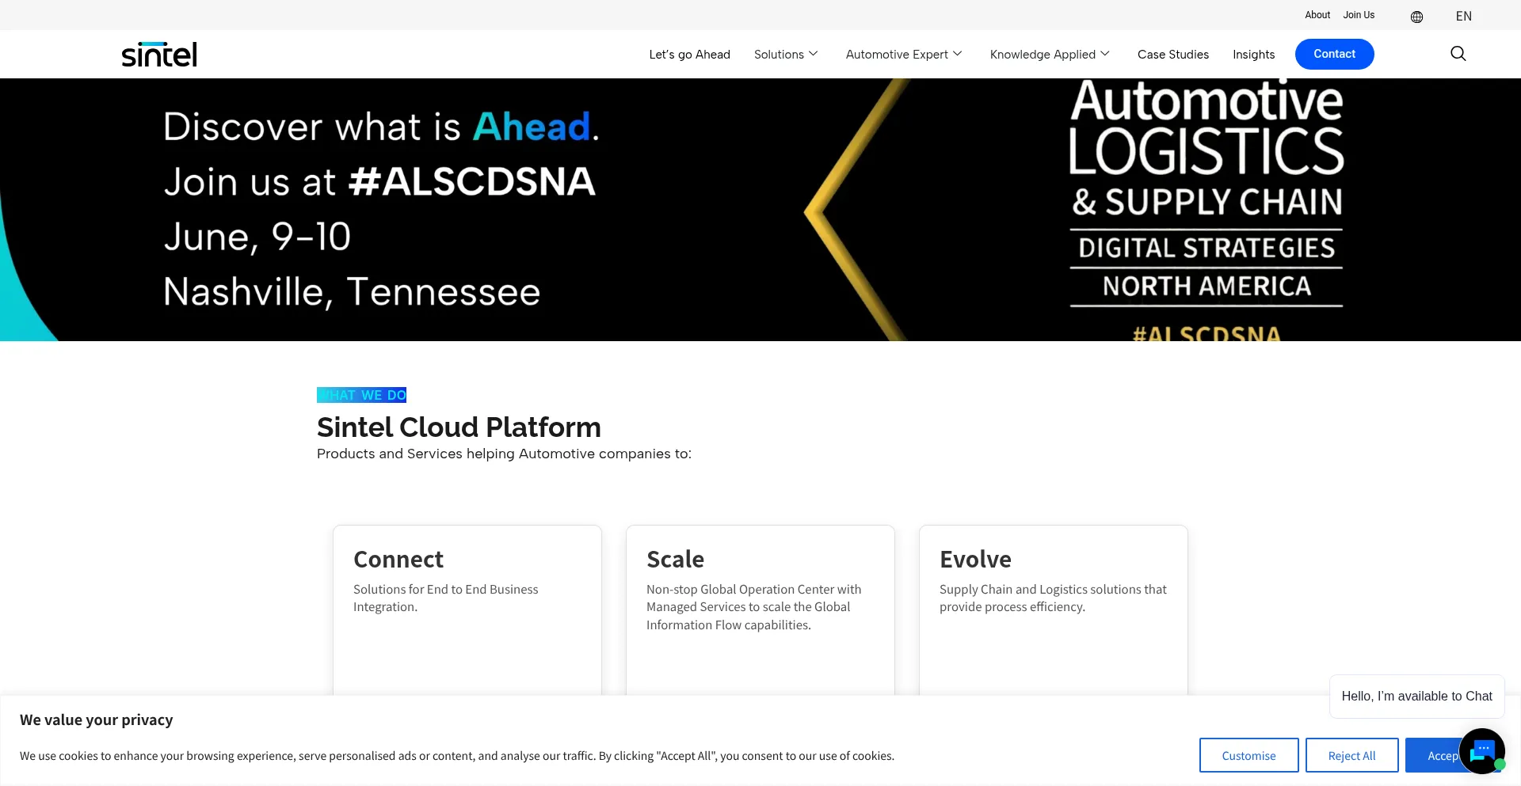Image resolution: width=1521 pixels, height=786 pixels.
Task: Open the Evolve card
Action: 1054,609
